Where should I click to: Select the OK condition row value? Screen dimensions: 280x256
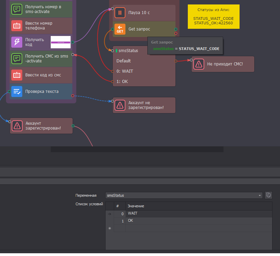[199, 221]
